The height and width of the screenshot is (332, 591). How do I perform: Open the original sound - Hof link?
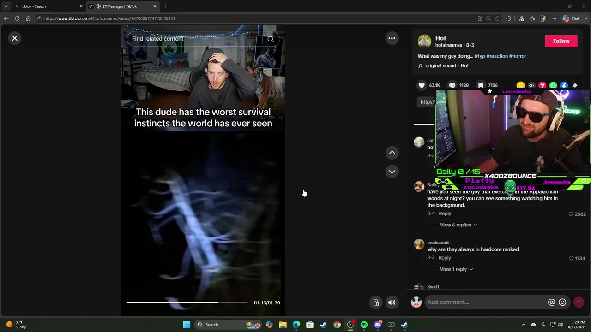[x=447, y=66]
